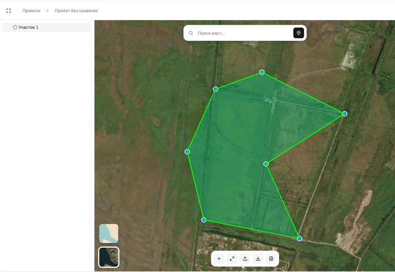The image size is (395, 272).
Task: Click the location pin button in search bar
Action: 299,33
